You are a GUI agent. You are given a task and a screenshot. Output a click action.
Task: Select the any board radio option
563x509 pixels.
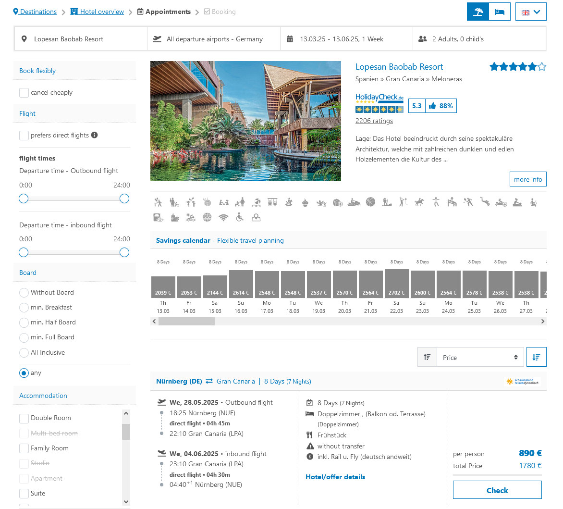(24, 373)
